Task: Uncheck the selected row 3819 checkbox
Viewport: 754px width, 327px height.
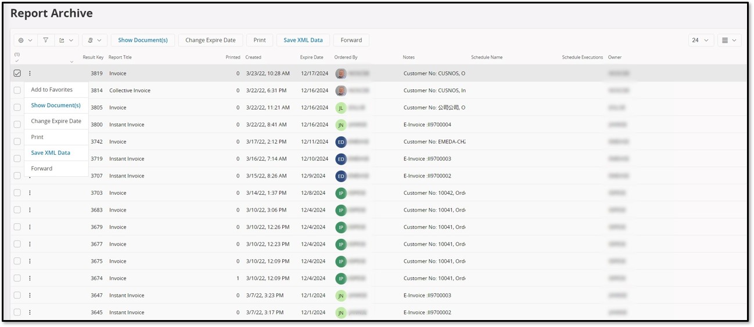Action: pyautogui.click(x=17, y=73)
